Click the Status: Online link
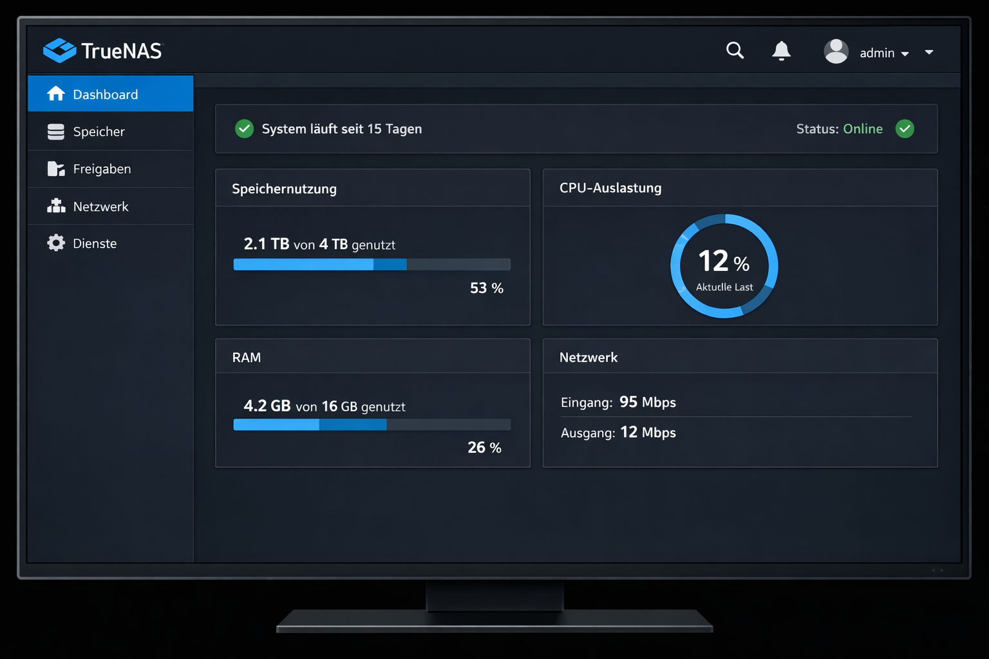Image resolution: width=989 pixels, height=659 pixels. click(839, 129)
